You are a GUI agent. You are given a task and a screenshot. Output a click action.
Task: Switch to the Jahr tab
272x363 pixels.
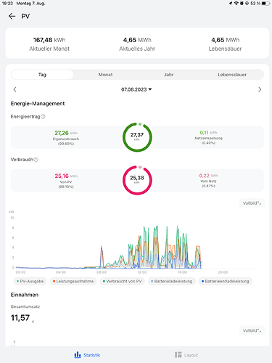(x=168, y=75)
